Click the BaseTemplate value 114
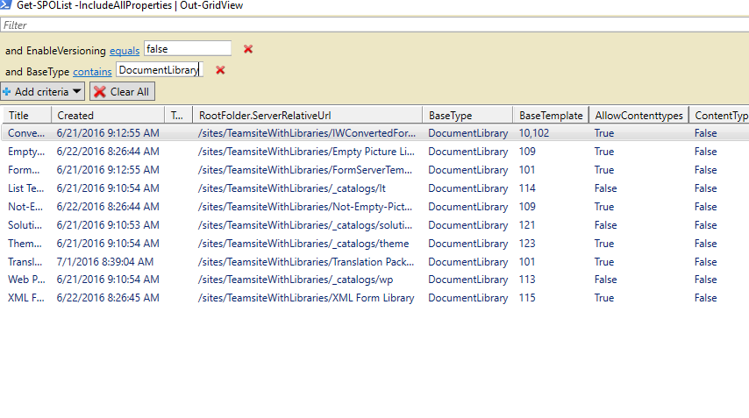 (x=527, y=188)
